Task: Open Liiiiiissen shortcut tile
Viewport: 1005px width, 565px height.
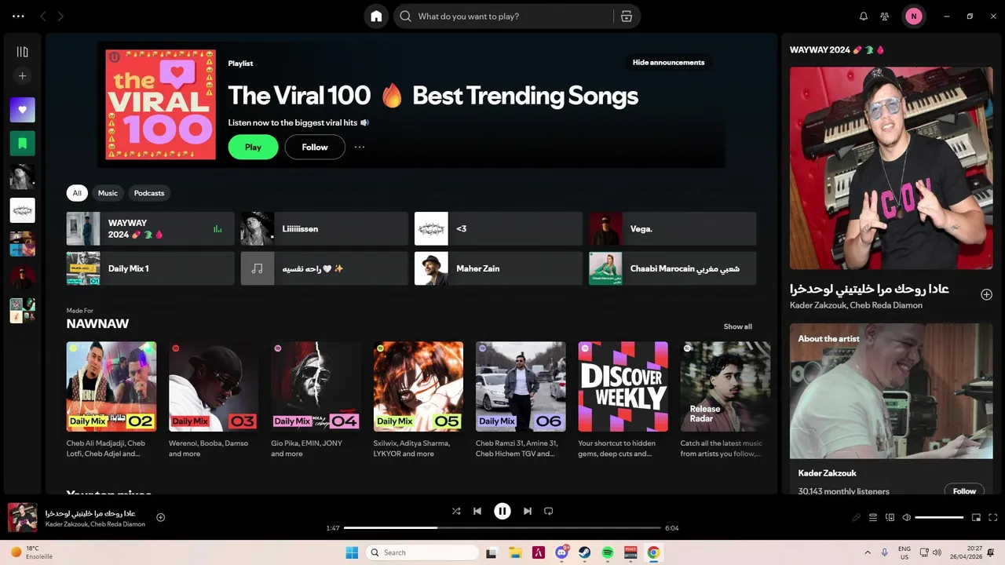Action: click(324, 228)
